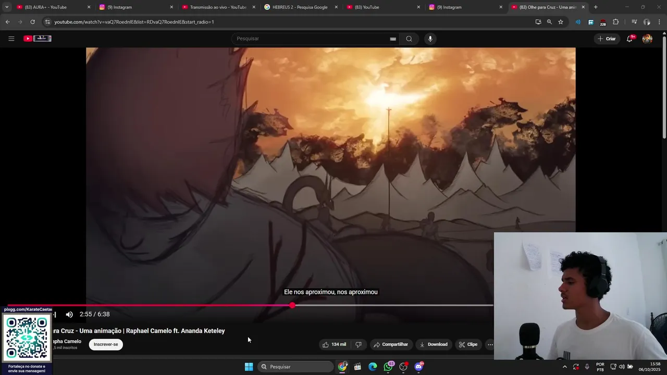Open Microsoft Edge from the taskbar
Screen dimensions: 667x375
click(373, 367)
